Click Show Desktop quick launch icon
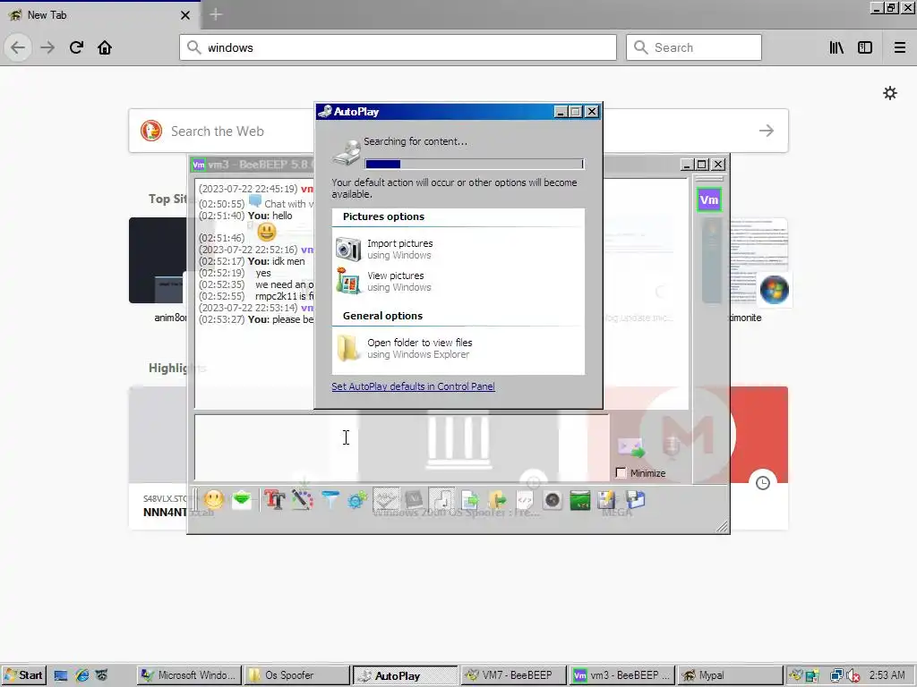This screenshot has height=687, width=917. click(61, 675)
